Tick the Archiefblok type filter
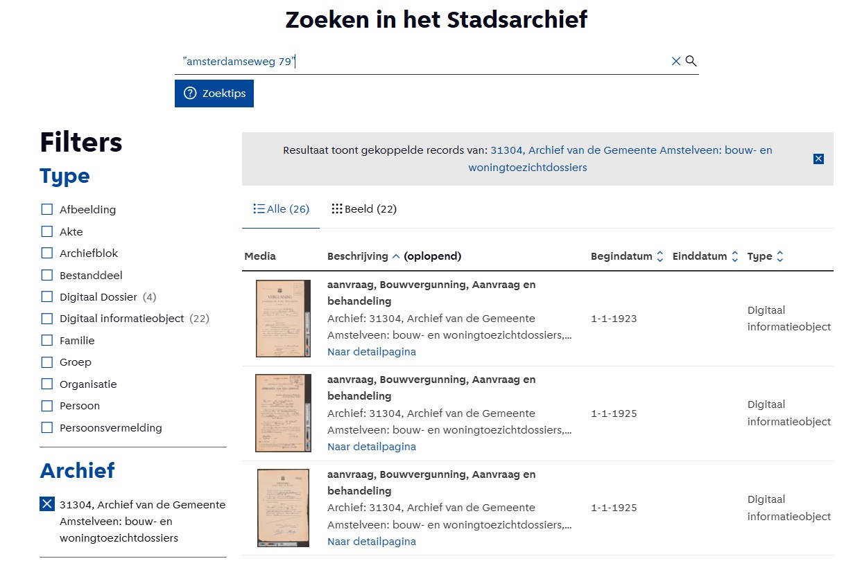Screen dimensions: 862x561 pyautogui.click(x=47, y=253)
